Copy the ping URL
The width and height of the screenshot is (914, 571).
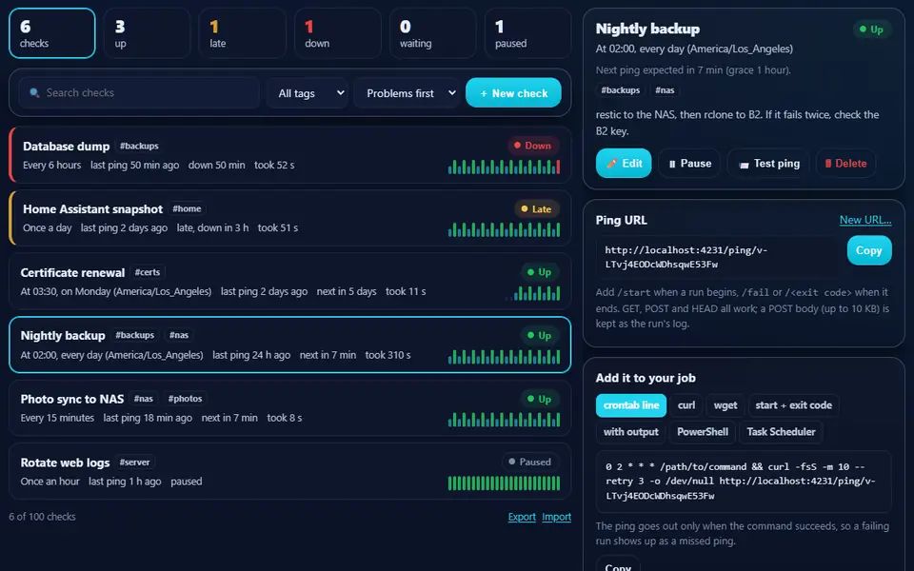[868, 250]
